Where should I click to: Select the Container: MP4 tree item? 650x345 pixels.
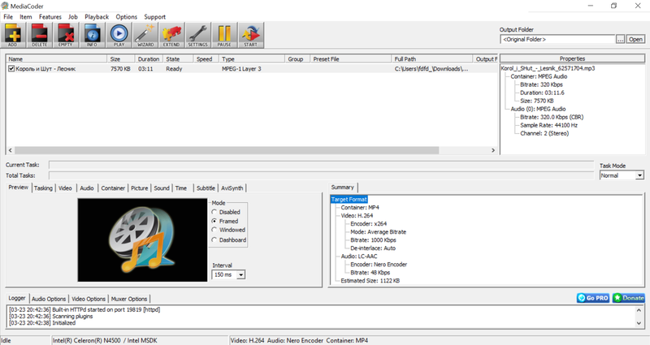coord(360,208)
